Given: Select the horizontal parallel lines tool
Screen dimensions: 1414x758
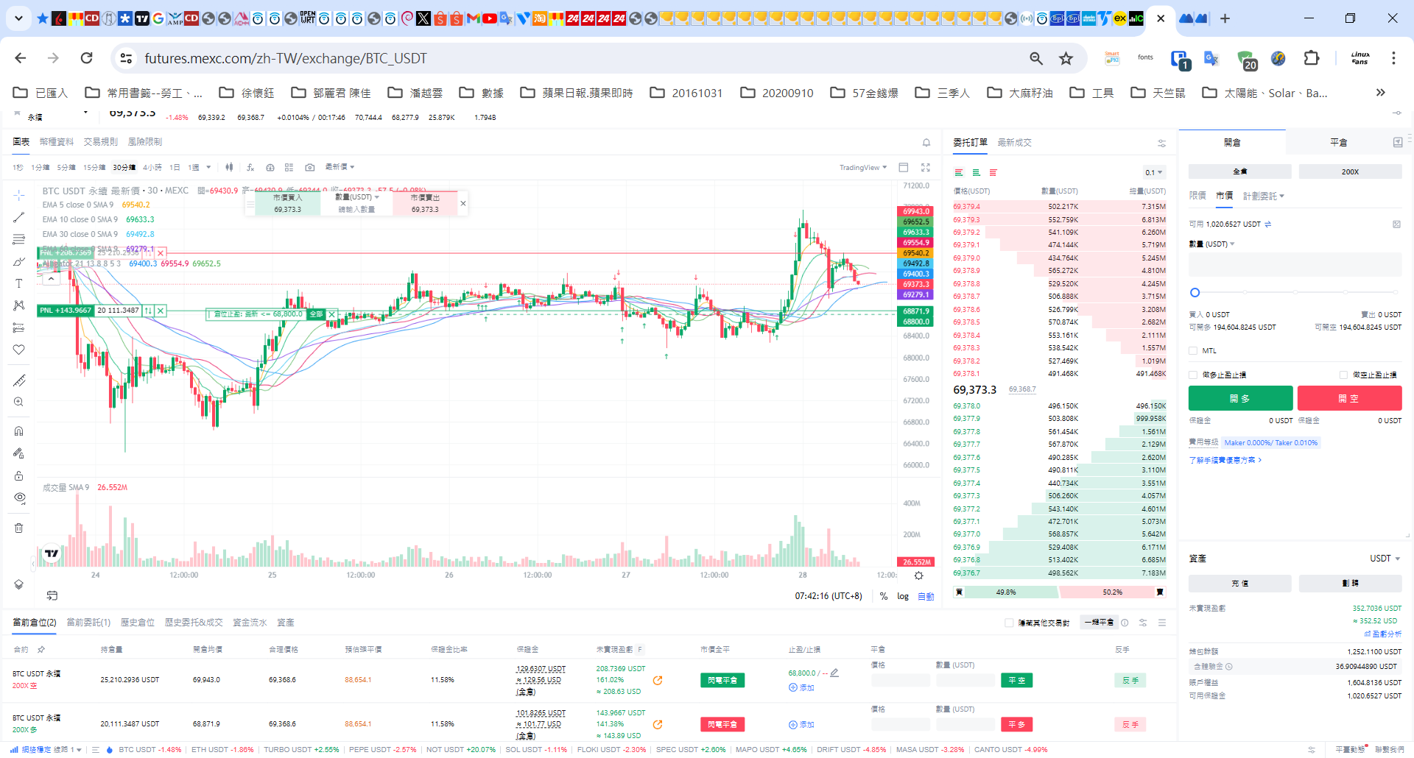Looking at the screenshot, I should click(x=19, y=239).
